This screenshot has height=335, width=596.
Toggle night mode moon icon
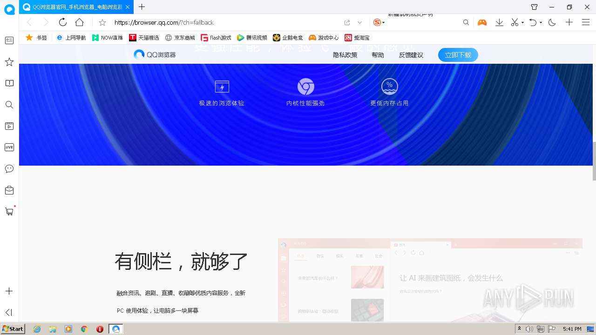click(x=552, y=22)
